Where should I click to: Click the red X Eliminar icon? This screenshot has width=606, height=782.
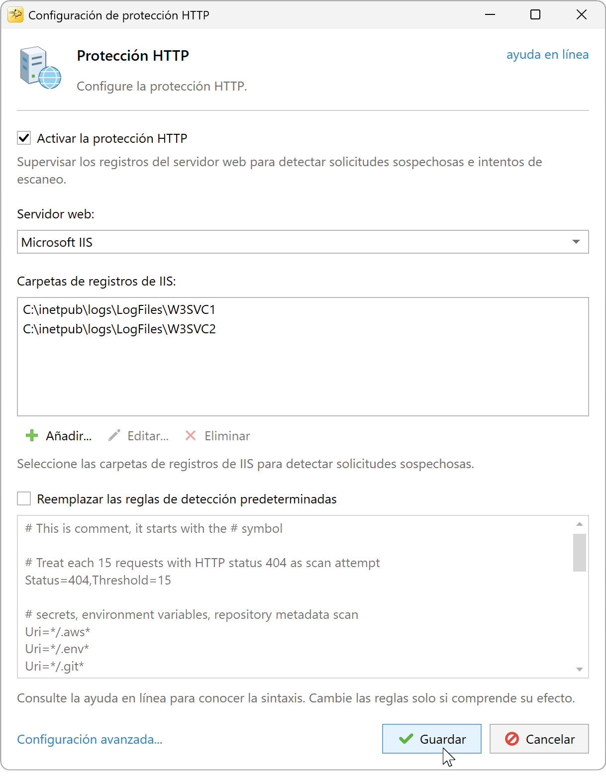191,436
